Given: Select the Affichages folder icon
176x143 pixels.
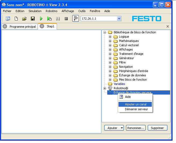Looking at the screenshot, I should coord(115,49).
